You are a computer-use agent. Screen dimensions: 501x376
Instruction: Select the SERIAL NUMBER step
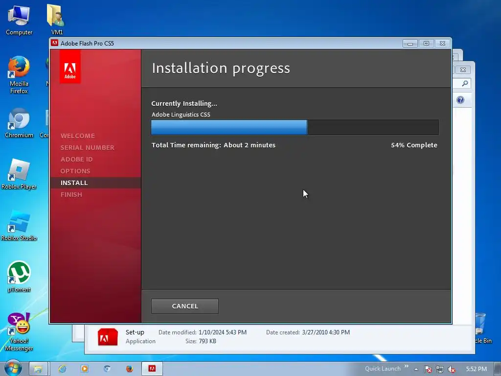pyautogui.click(x=87, y=147)
